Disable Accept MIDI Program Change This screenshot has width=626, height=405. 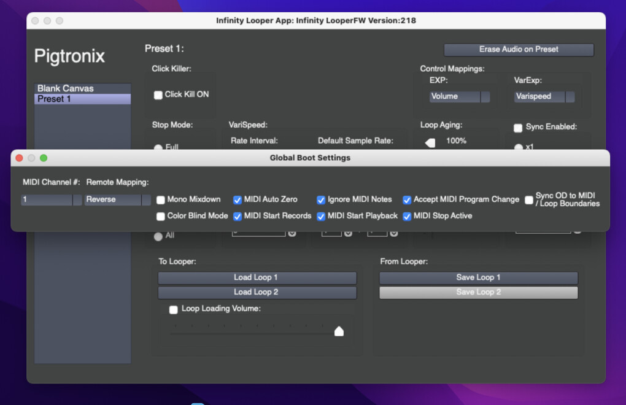tap(407, 200)
